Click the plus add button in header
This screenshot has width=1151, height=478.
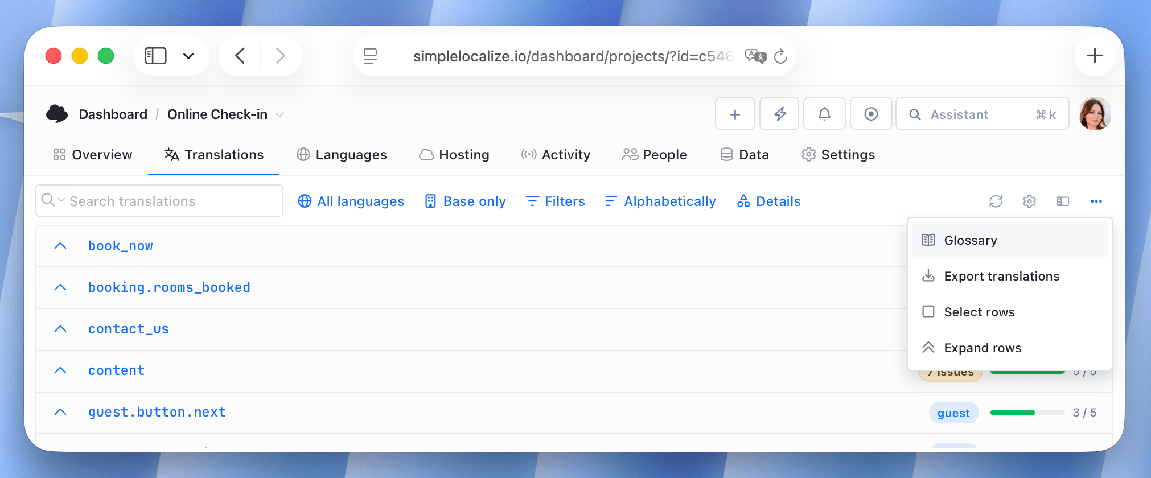click(x=735, y=114)
